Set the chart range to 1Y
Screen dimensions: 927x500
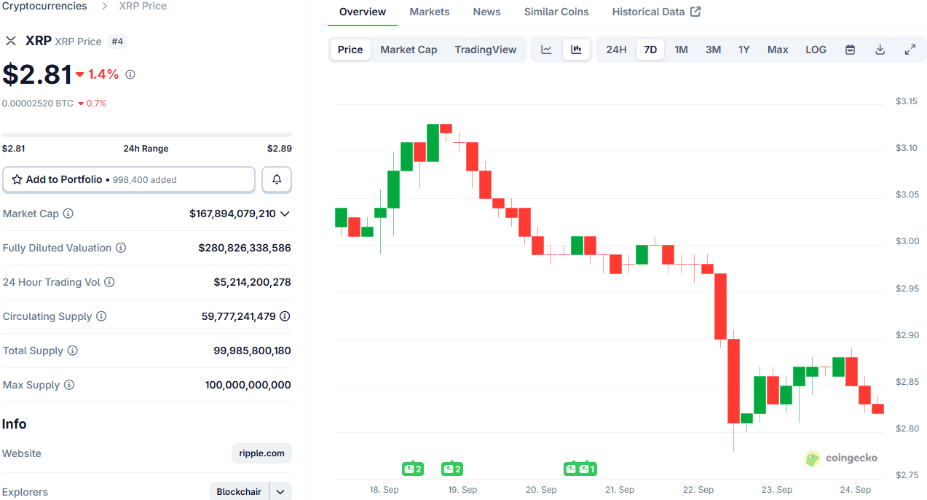click(x=743, y=50)
